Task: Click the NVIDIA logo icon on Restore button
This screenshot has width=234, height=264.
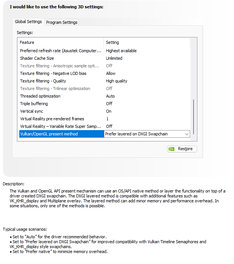Action: [x=171, y=149]
